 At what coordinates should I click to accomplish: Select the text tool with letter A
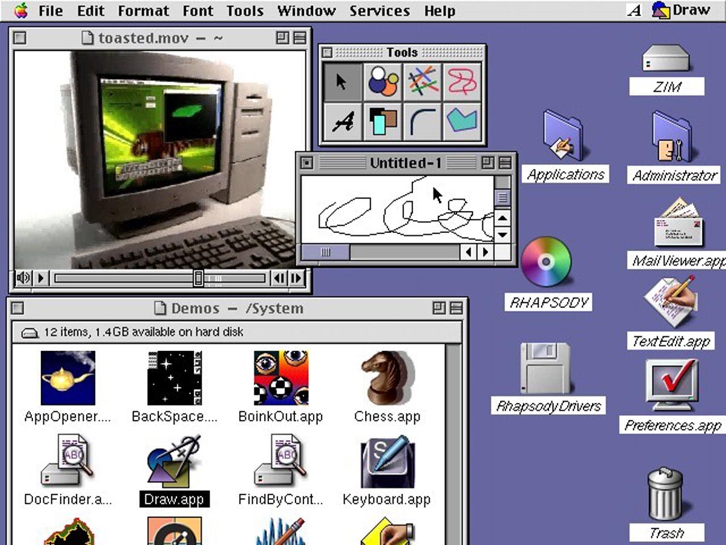pyautogui.click(x=342, y=122)
